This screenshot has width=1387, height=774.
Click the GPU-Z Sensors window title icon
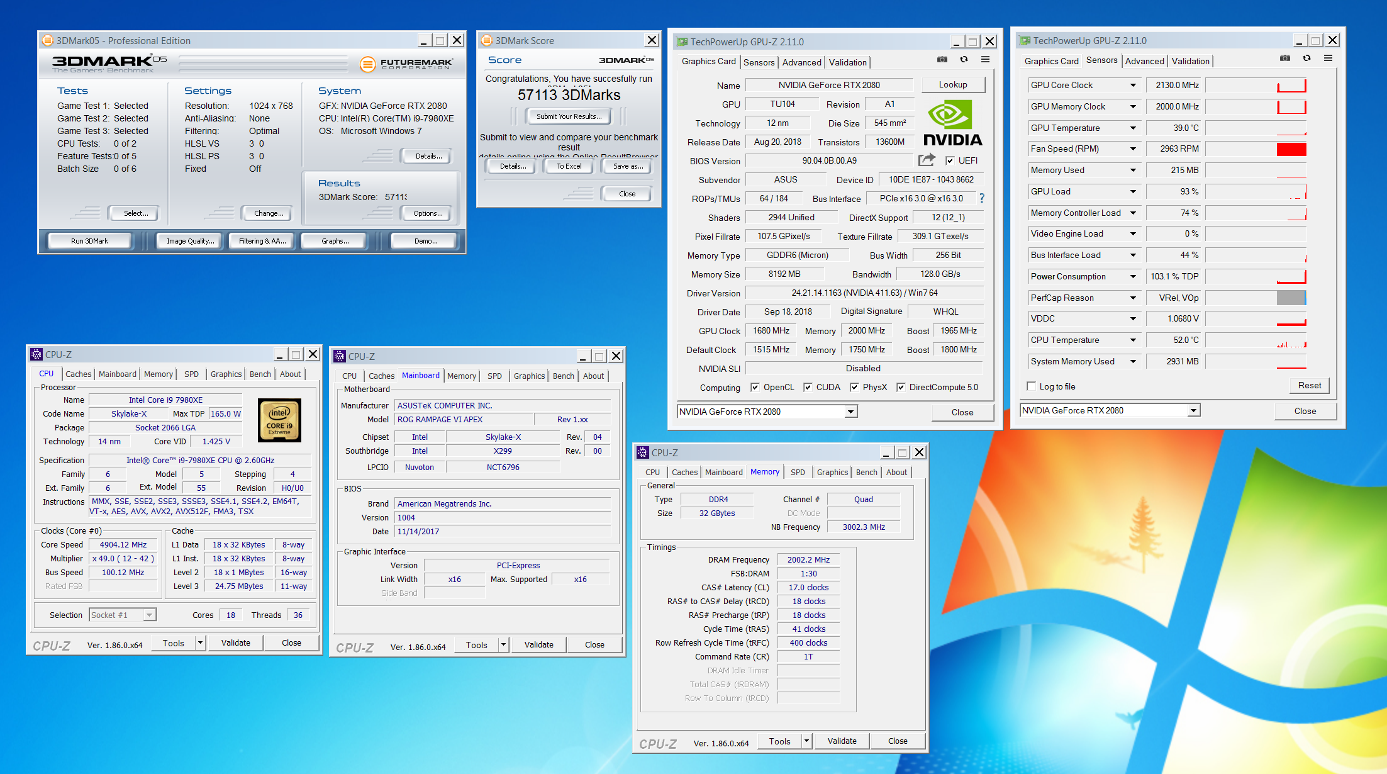1025,40
